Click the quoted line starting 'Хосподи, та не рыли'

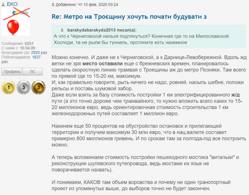[120, 42]
